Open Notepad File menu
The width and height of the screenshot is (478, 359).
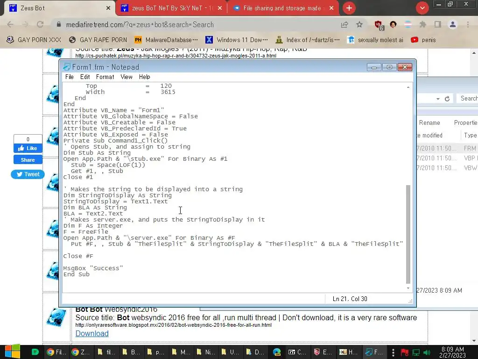pyautogui.click(x=70, y=77)
